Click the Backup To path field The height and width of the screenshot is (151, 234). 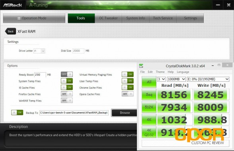(74, 113)
